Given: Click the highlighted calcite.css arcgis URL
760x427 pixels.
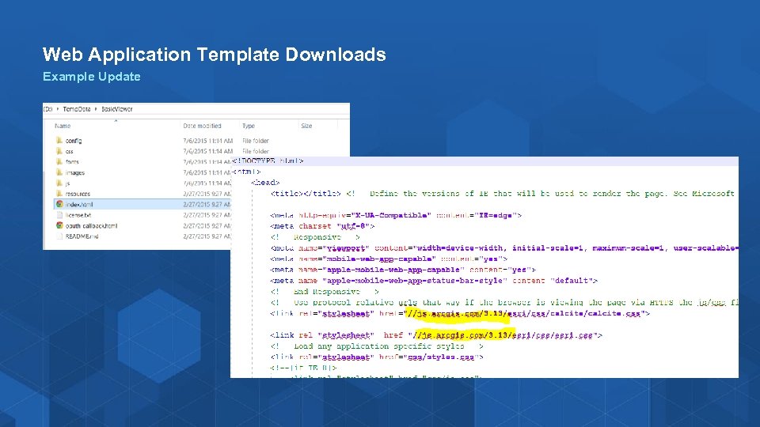Looking at the screenshot, I should tap(457, 314).
